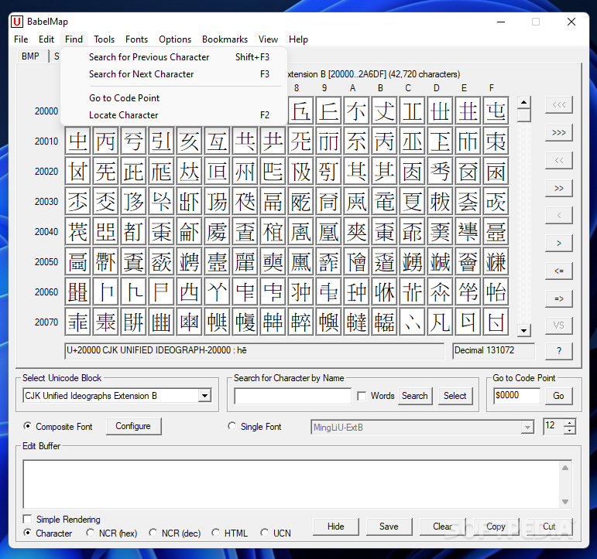Click the VS variation selector button
The width and height of the screenshot is (597, 559).
coord(558,326)
